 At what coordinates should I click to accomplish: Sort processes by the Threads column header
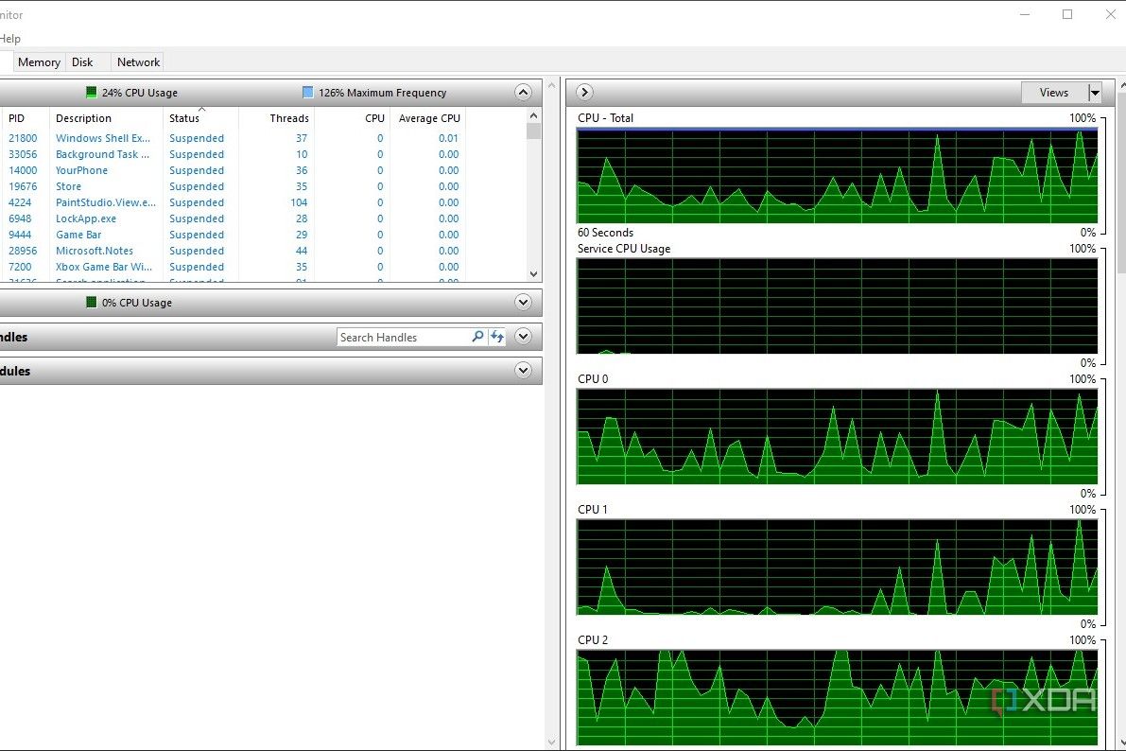tap(288, 118)
